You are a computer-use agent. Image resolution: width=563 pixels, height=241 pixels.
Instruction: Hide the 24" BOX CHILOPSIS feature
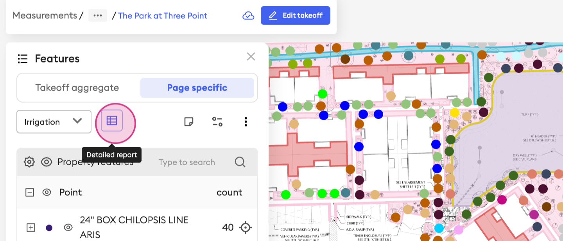[x=68, y=227]
